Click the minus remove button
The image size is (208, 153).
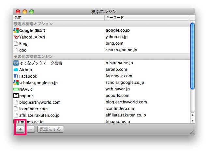pos(31,129)
